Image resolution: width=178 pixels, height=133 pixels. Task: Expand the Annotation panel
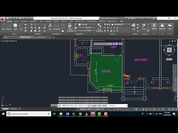(56, 34)
